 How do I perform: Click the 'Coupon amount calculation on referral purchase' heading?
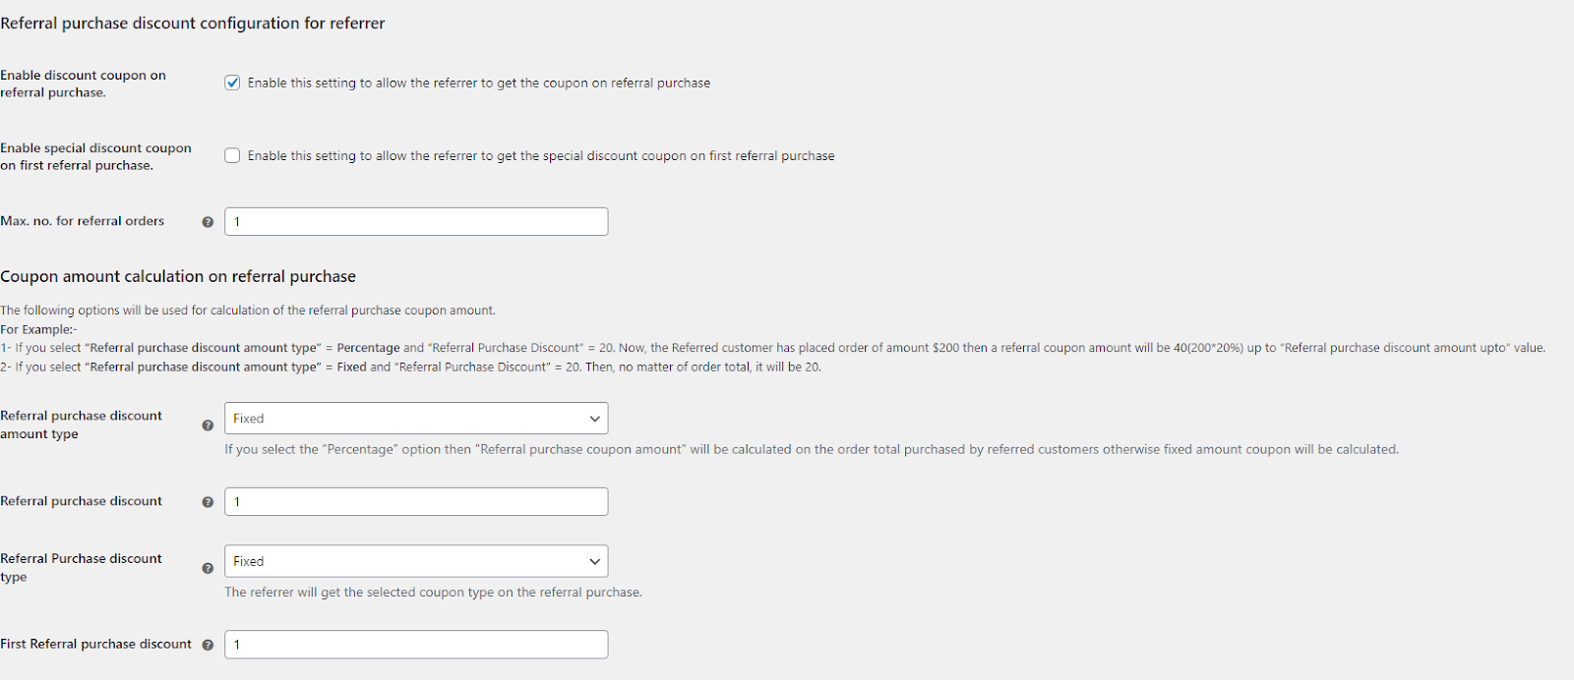178,277
